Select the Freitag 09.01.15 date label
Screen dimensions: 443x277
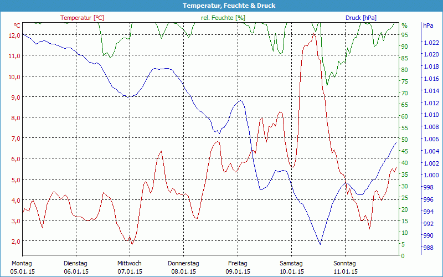[x=238, y=267]
